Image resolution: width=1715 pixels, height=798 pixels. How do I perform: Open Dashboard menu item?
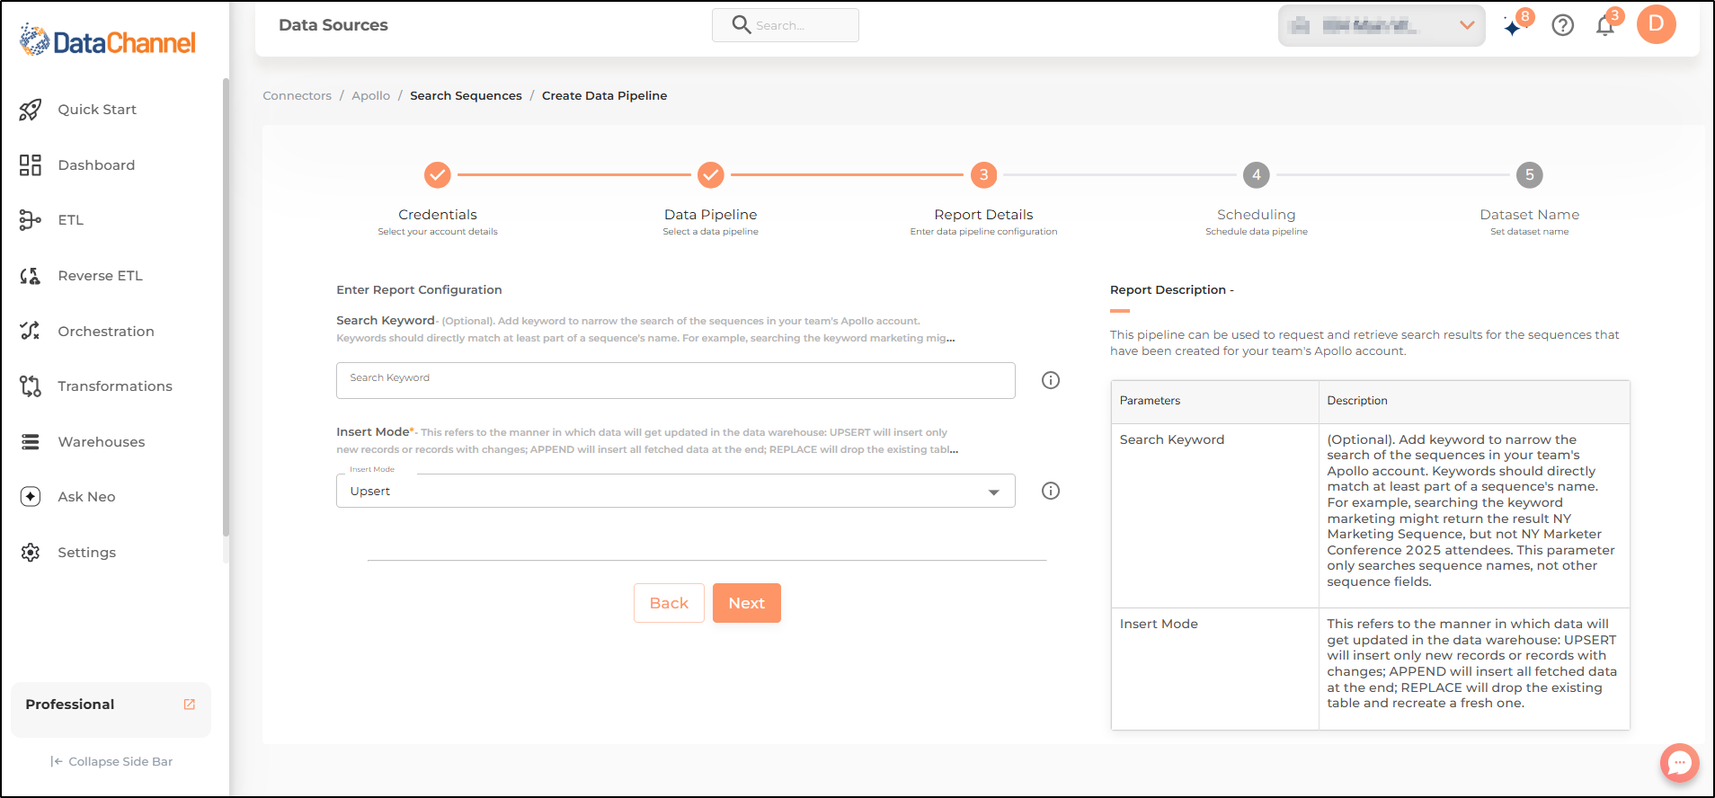[x=96, y=165]
